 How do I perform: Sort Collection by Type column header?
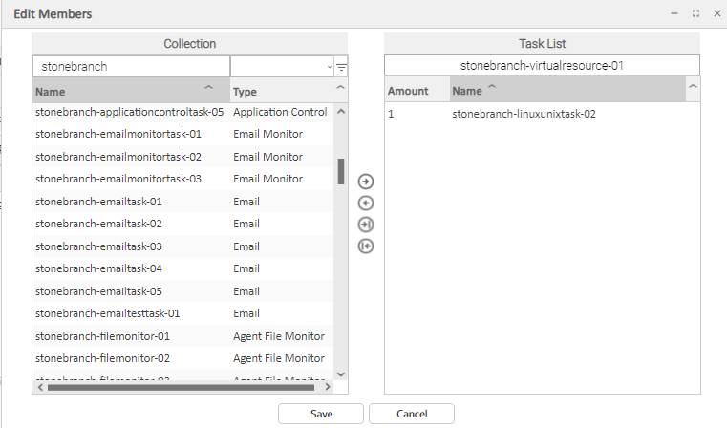281,92
